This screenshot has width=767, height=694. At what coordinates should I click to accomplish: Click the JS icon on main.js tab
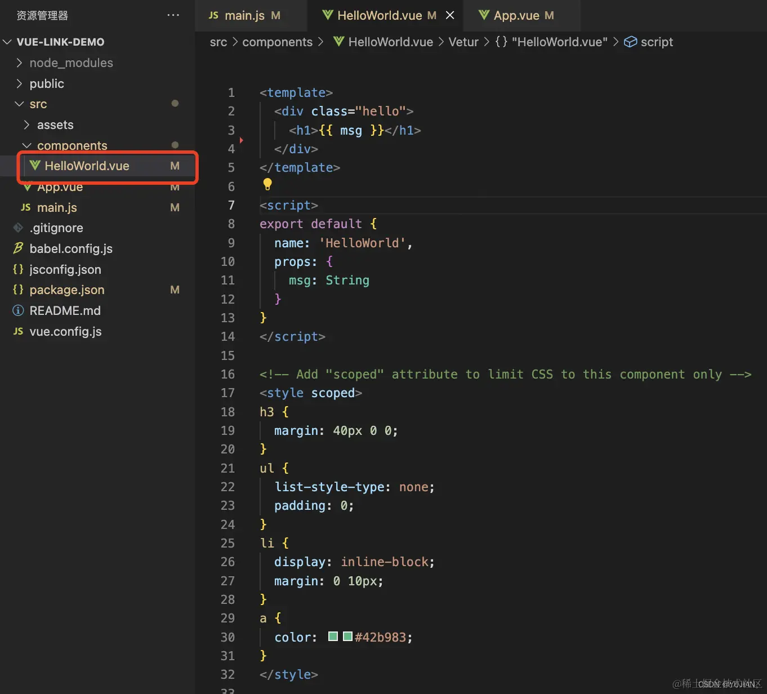coord(213,15)
